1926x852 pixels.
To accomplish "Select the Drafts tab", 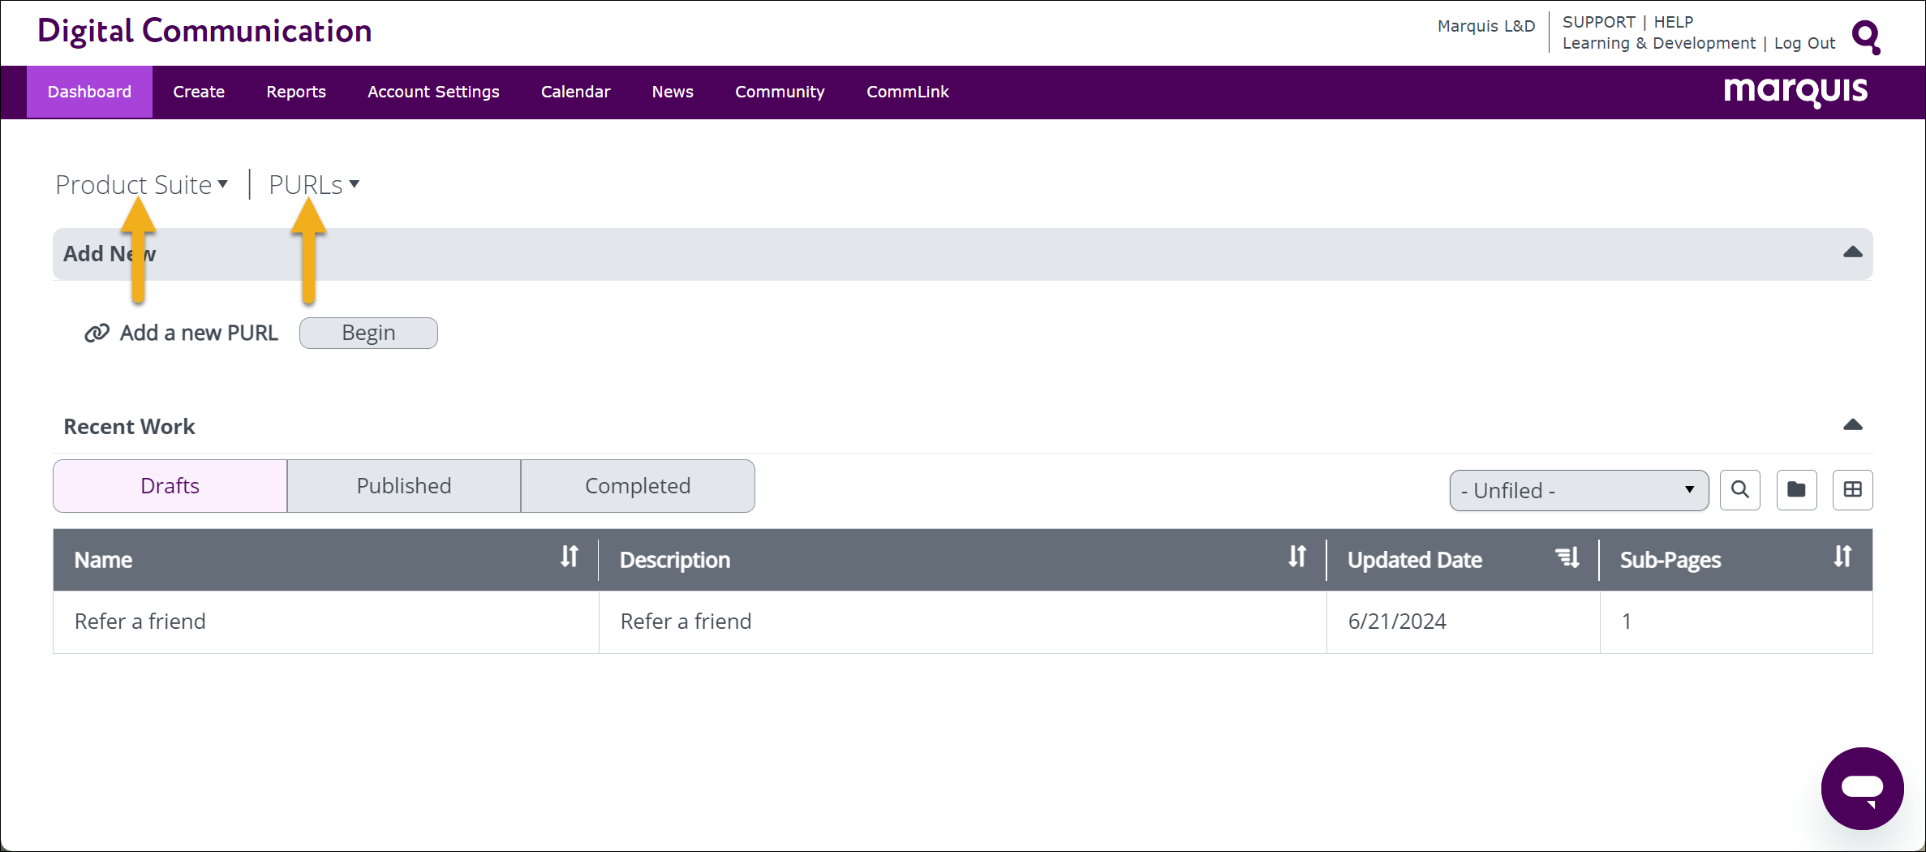I will 170,486.
